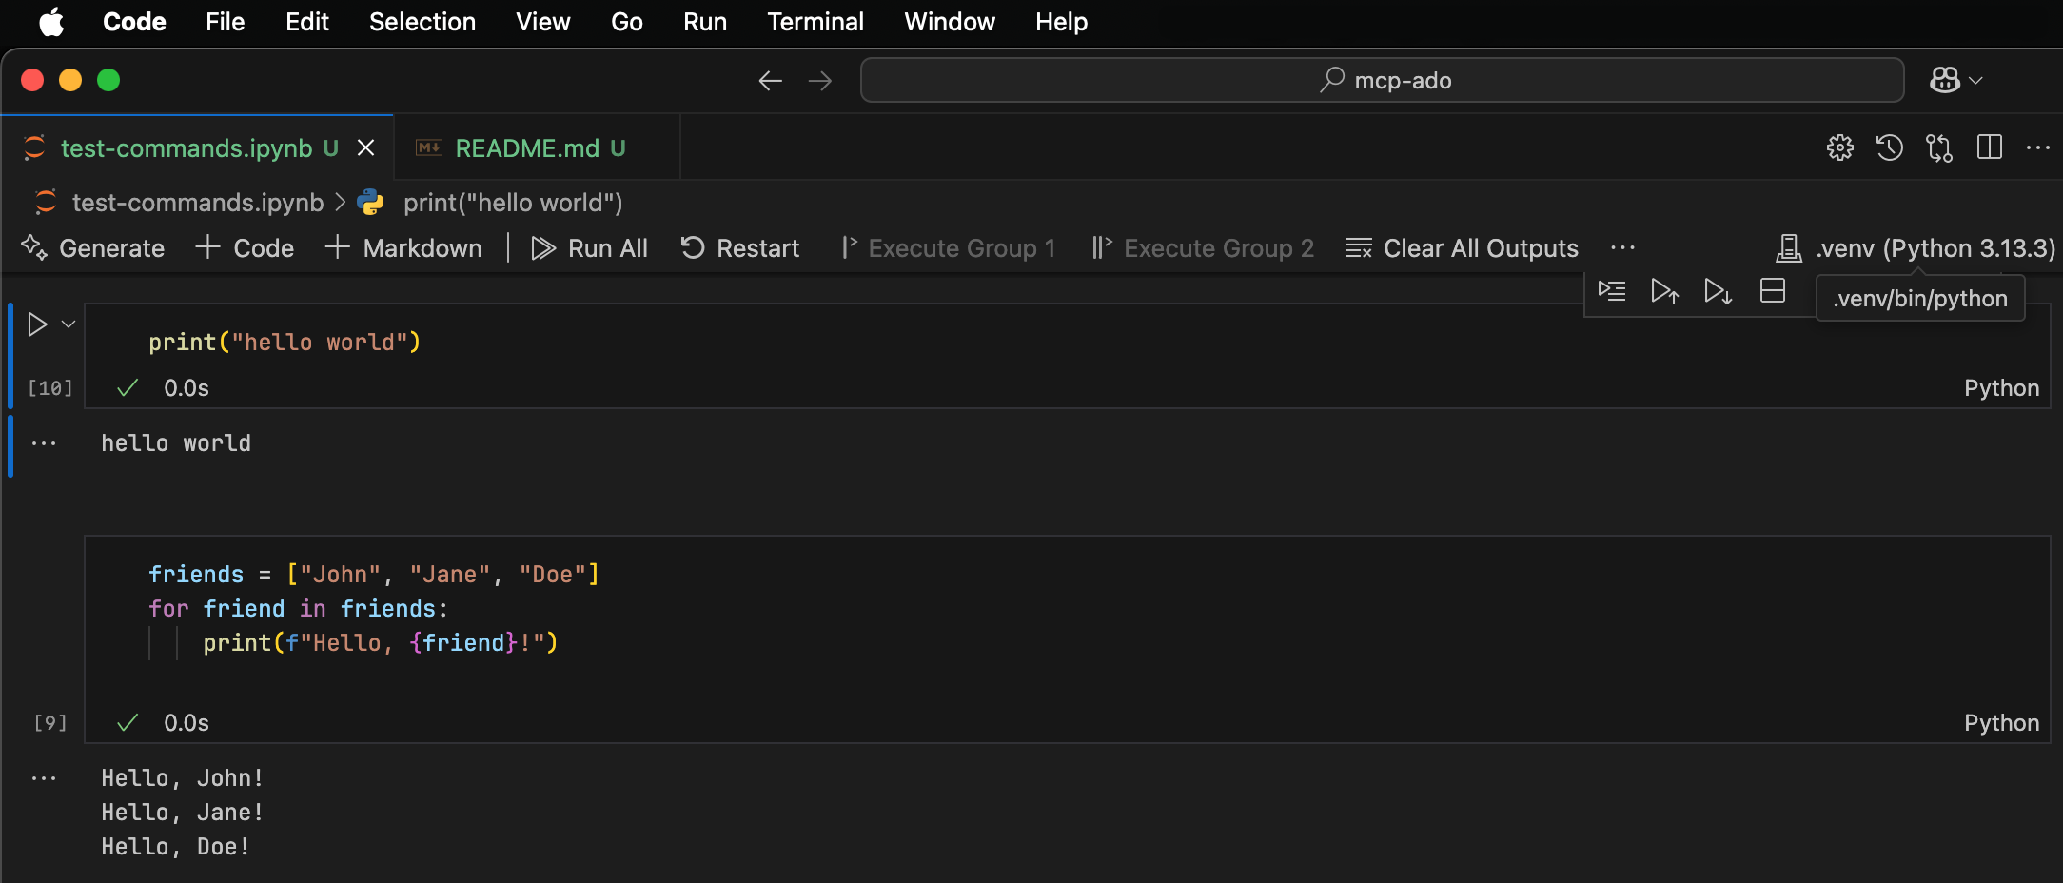Open the notebook toolbar overflow menu
This screenshot has width=2063, height=883.
click(1622, 248)
